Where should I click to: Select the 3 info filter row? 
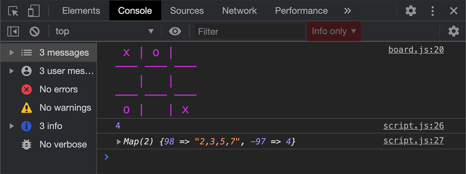point(48,126)
